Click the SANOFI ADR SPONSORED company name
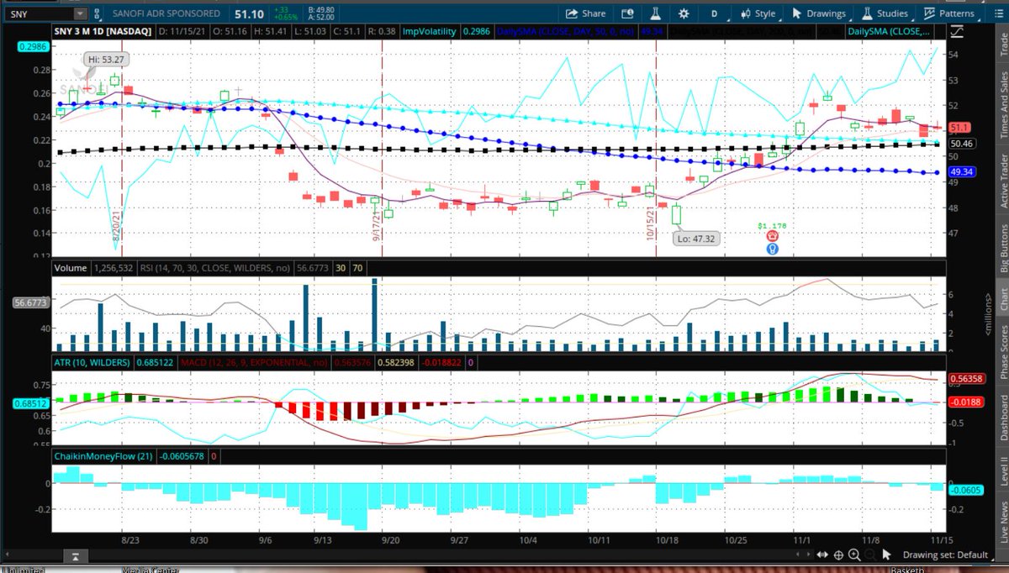Image resolution: width=1009 pixels, height=573 pixels. tap(166, 13)
